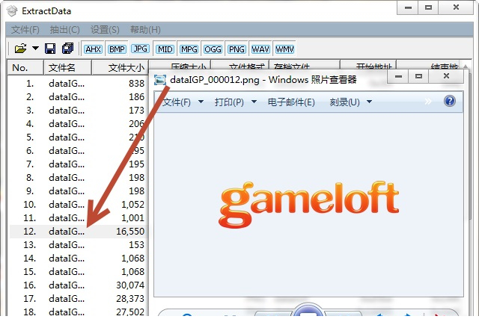Toggle the BMP format filter
This screenshot has width=479, height=328.
point(117,49)
